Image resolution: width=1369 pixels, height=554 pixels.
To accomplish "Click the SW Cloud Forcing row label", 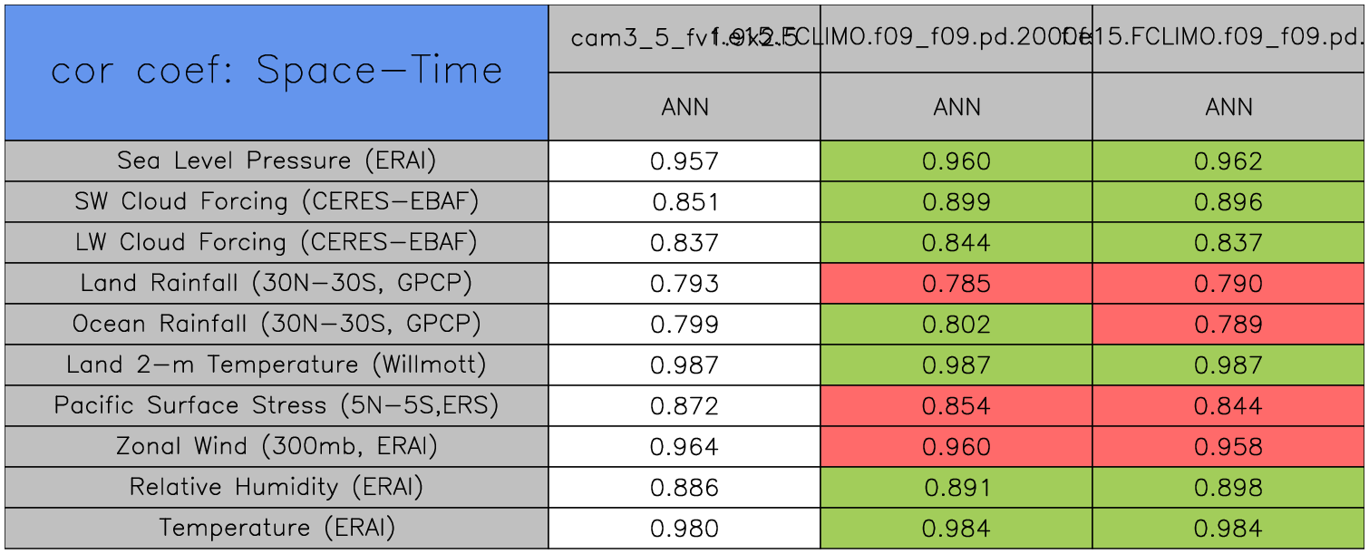I will coord(277,202).
